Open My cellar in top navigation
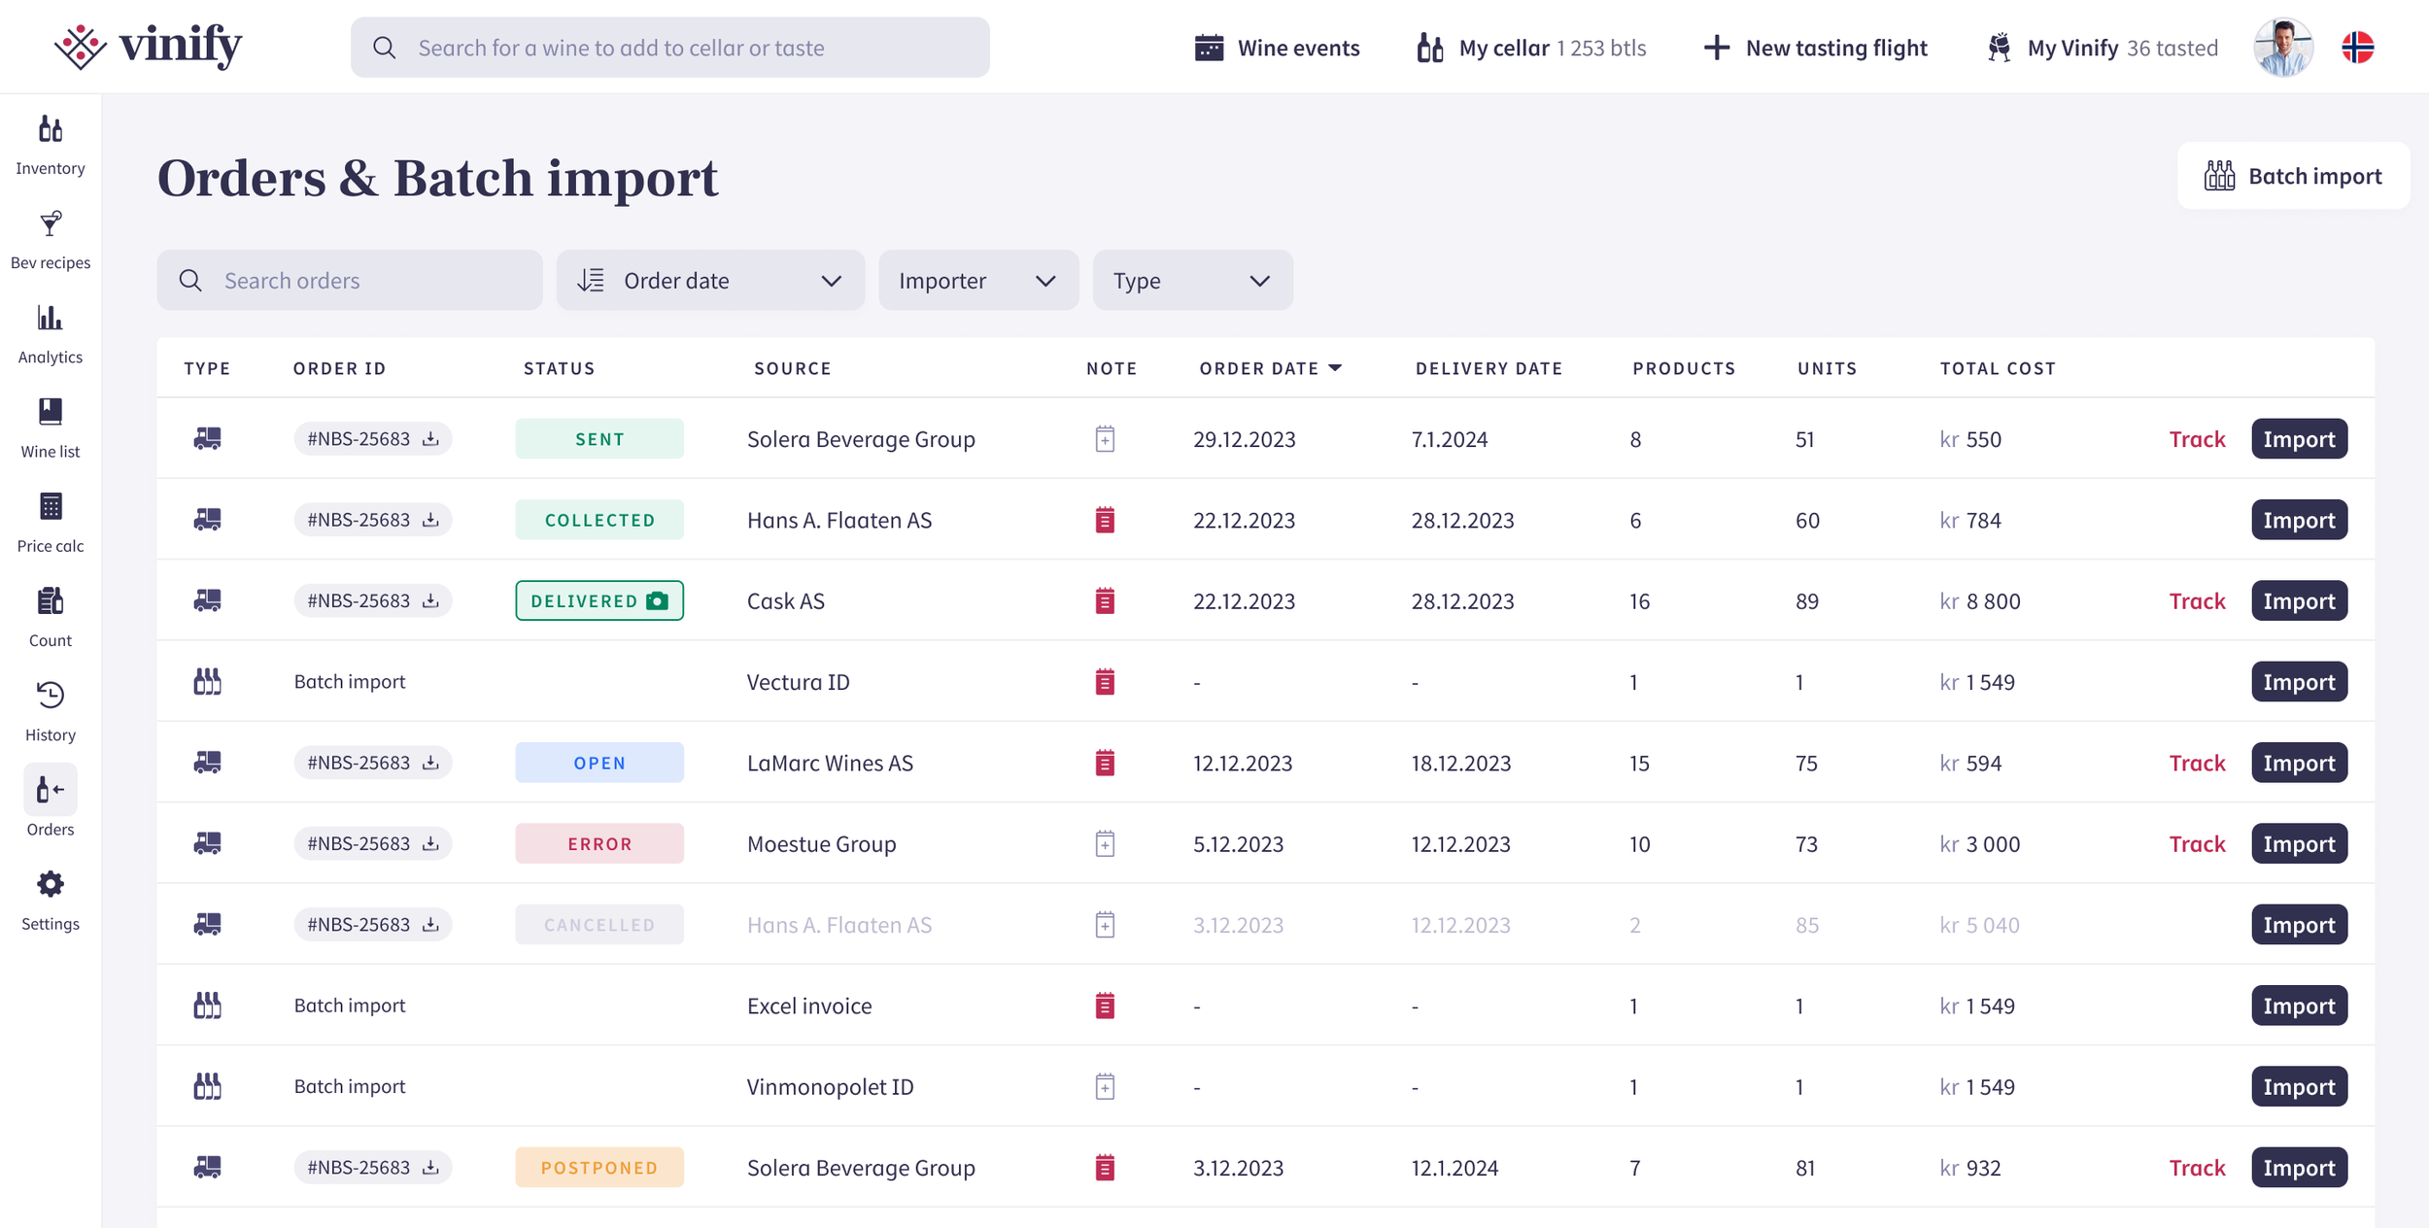Image resolution: width=2429 pixels, height=1228 pixels. point(1531,48)
